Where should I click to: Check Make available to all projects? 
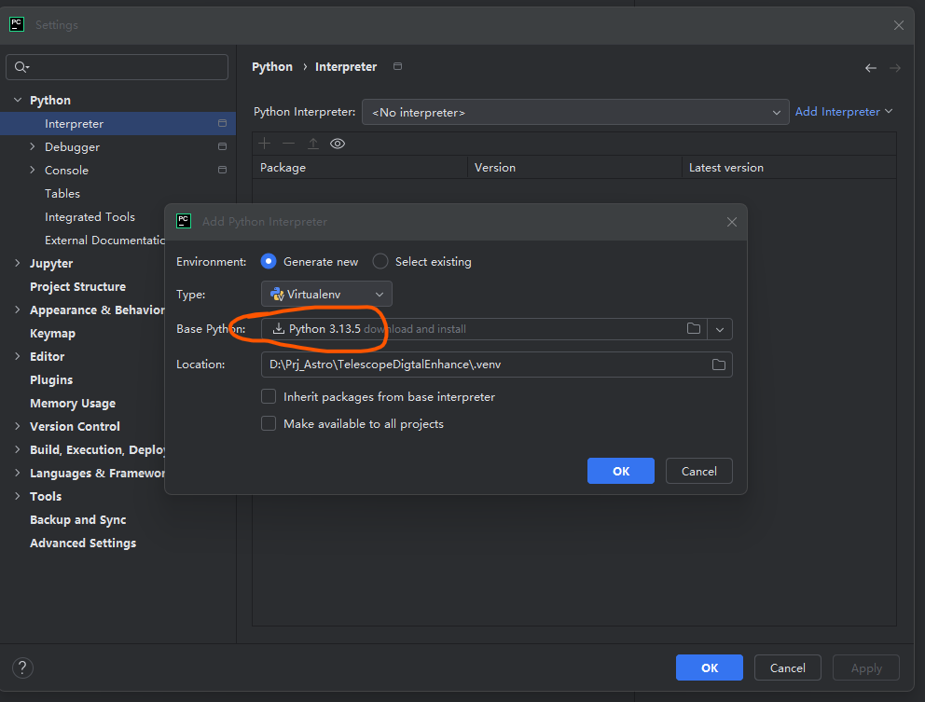[x=269, y=423]
